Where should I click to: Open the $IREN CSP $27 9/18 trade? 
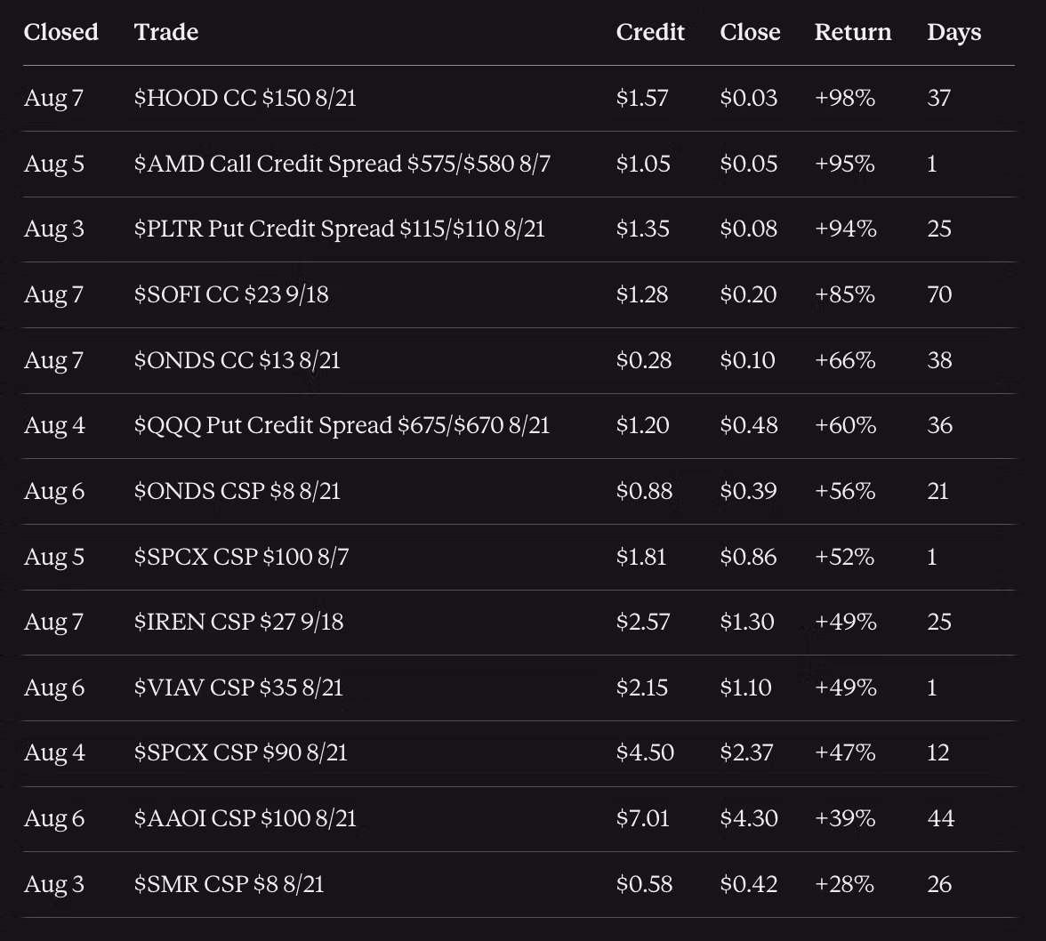(238, 622)
